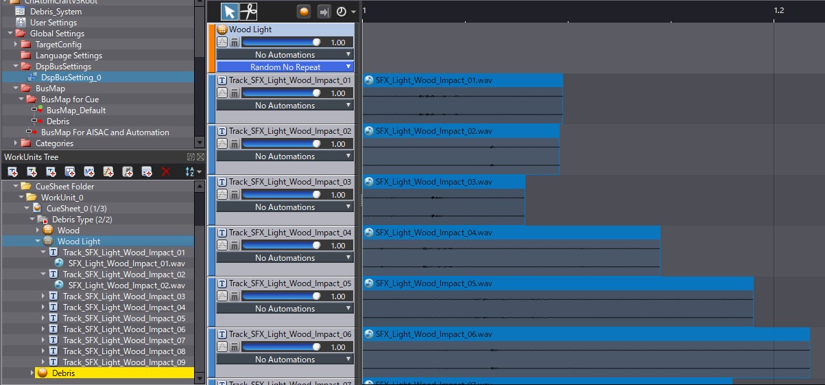Click the red X delete icon
The width and height of the screenshot is (825, 385).
pyautogui.click(x=165, y=172)
